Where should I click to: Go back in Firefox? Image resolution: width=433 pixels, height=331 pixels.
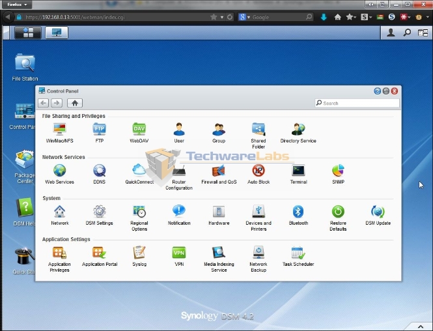[x=8, y=17]
